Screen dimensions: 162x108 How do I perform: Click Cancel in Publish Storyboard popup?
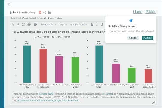(x=133, y=38)
